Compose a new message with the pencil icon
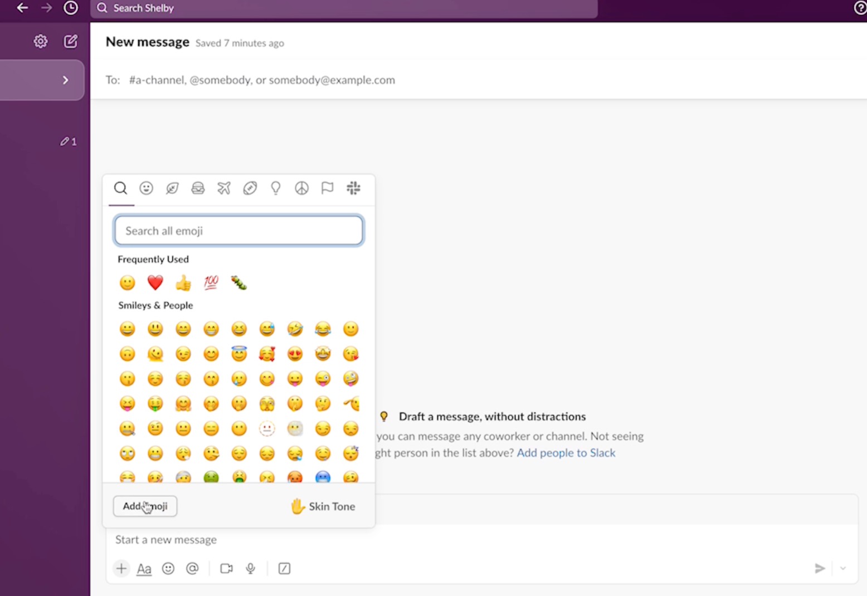This screenshot has width=867, height=596. click(x=70, y=41)
